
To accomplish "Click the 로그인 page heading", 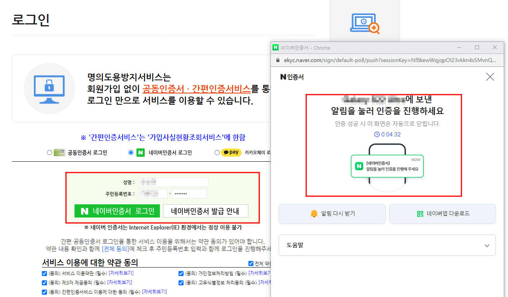I will tap(31, 20).
